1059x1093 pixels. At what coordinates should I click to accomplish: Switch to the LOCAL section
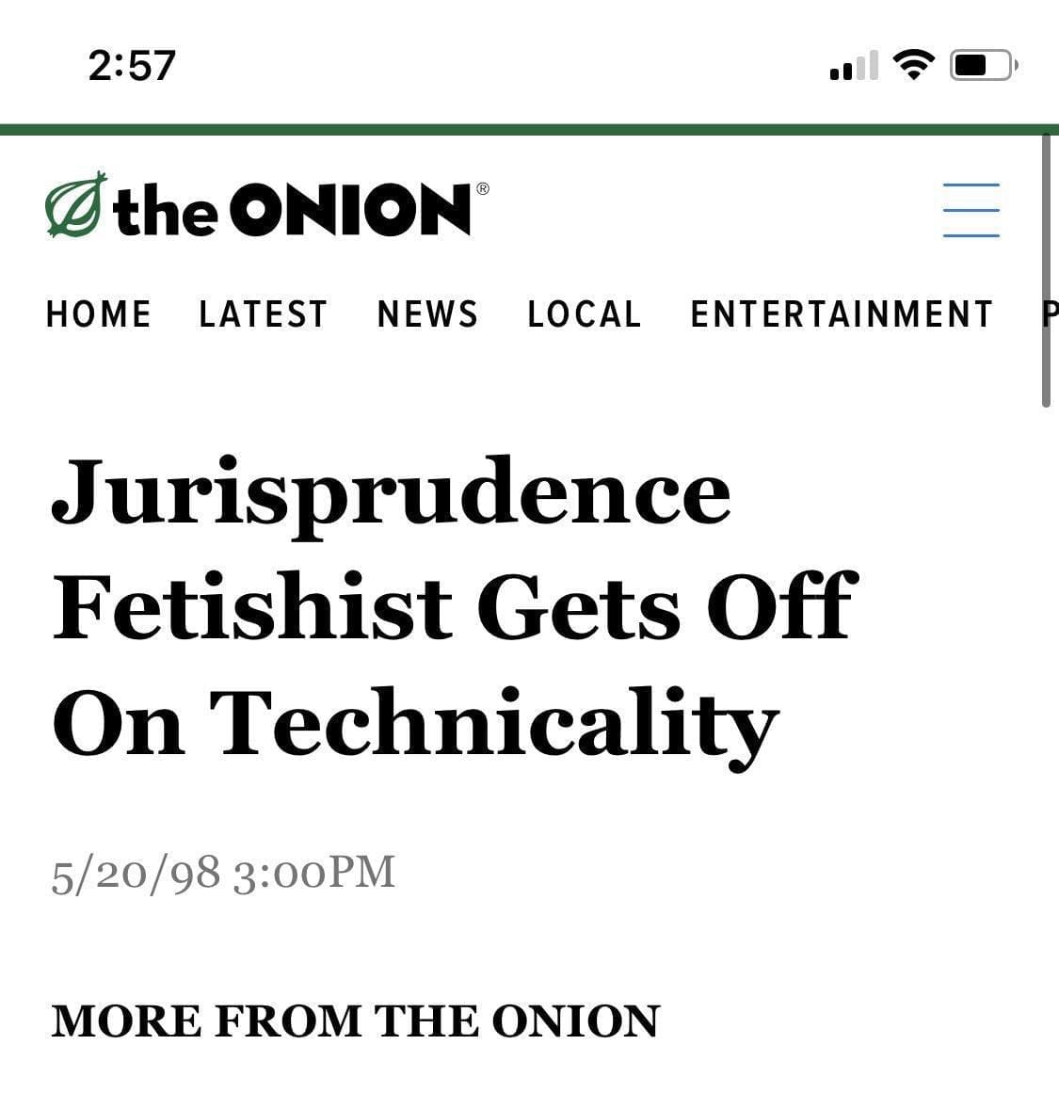tap(585, 314)
